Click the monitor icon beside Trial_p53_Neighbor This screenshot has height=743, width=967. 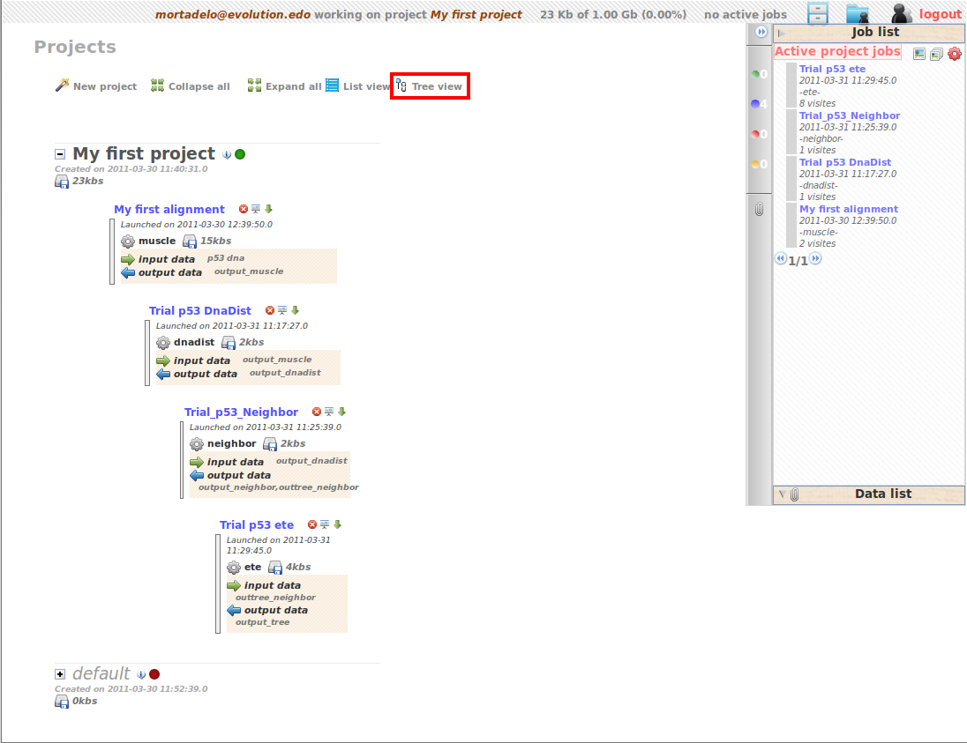pyautogui.click(x=329, y=412)
